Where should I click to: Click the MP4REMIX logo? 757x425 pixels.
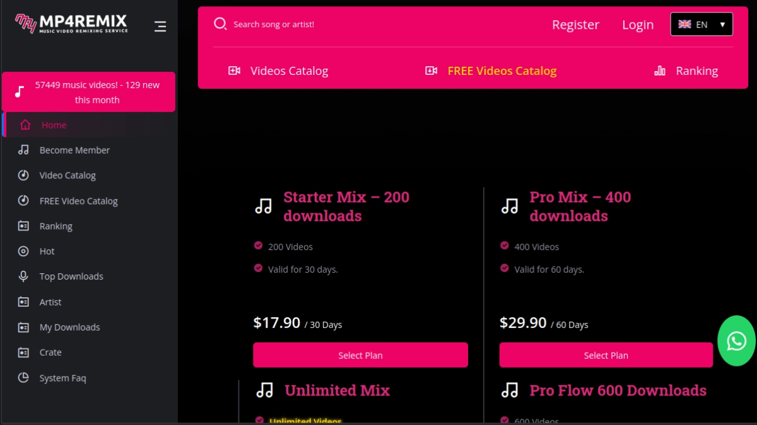(x=71, y=23)
